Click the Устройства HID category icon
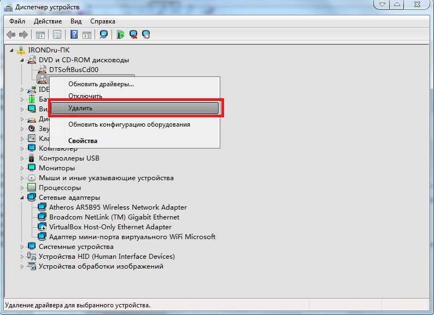Image resolution: width=434 pixels, height=315 pixels. point(32,257)
